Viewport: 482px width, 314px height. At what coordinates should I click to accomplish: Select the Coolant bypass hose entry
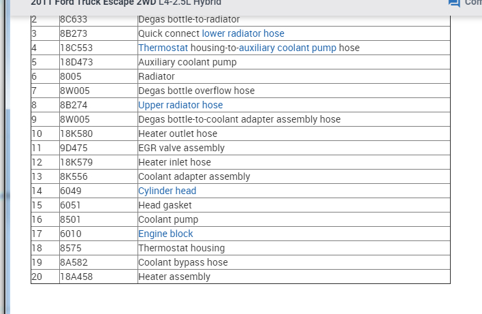(182, 262)
